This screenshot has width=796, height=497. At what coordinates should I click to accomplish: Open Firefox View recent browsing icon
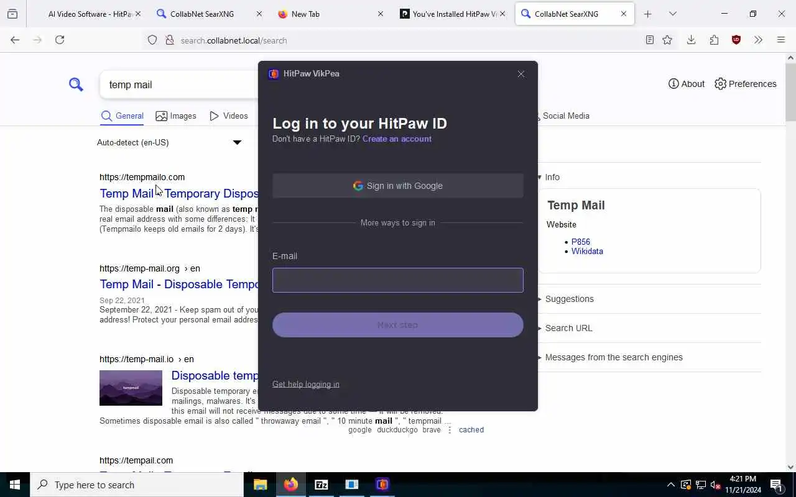click(12, 14)
